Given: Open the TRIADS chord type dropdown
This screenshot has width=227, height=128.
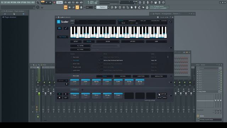Looking at the screenshot, I should (x=105, y=76).
